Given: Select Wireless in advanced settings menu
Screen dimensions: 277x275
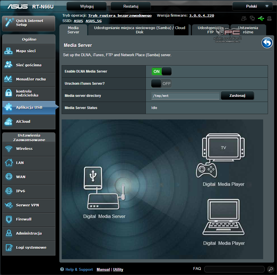Looking at the screenshot, I should tap(29, 149).
